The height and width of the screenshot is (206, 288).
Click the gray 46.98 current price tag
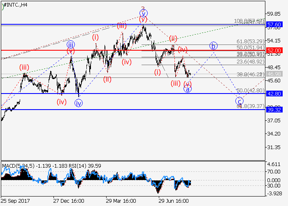(274, 74)
